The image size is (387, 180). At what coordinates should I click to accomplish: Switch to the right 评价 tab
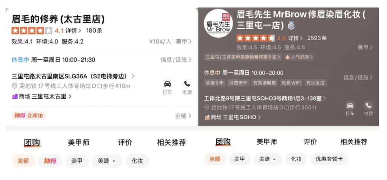click(310, 142)
